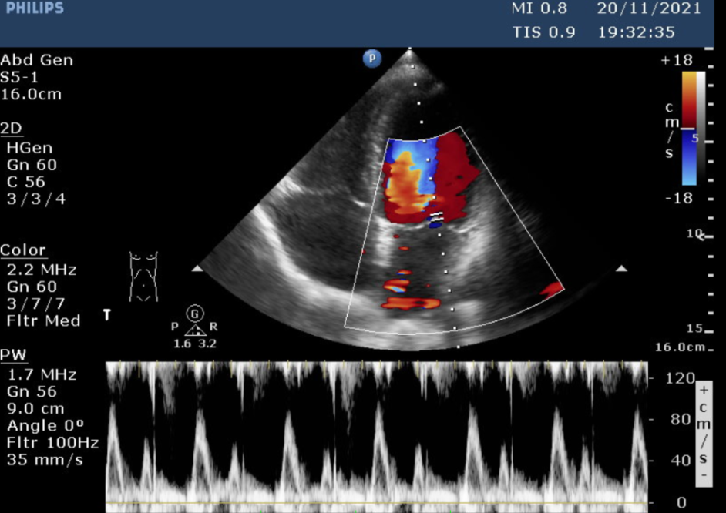Click the blue P orientation marker

pyautogui.click(x=372, y=59)
